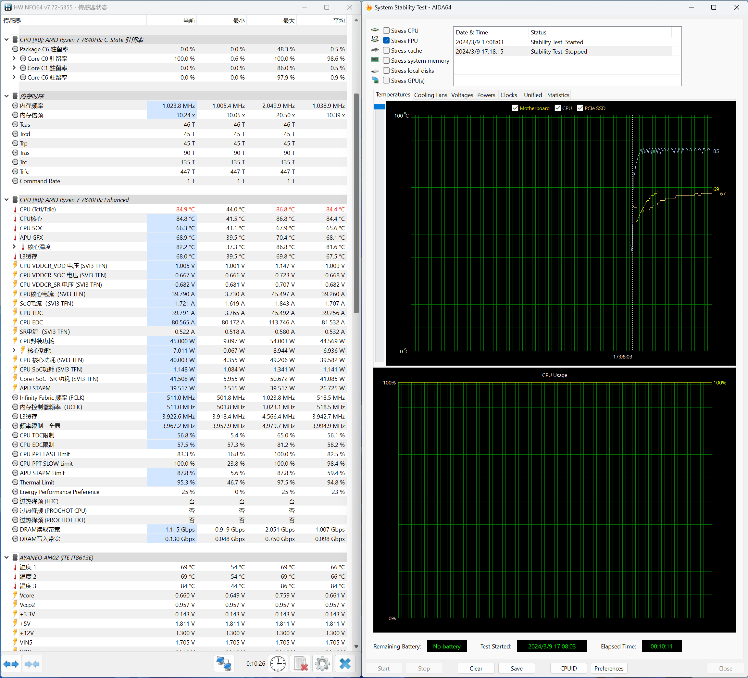The image size is (748, 678).
Task: Click HWiNFO scrollbar up arrow
Action: pyautogui.click(x=356, y=20)
